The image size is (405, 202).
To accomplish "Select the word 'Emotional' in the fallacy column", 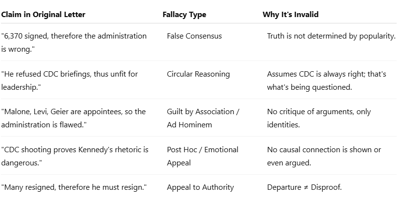I will tap(221, 150).
